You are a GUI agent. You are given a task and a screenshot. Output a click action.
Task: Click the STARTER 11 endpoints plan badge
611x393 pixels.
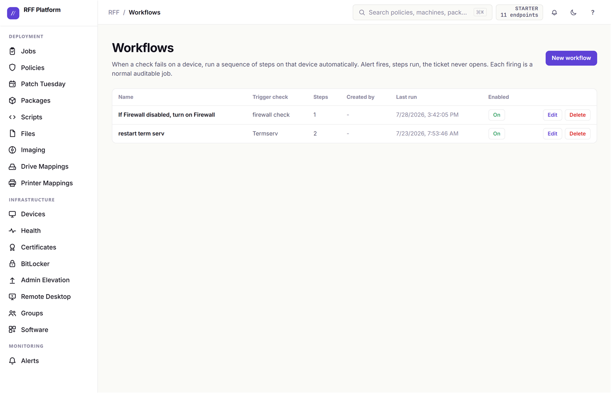pyautogui.click(x=519, y=12)
